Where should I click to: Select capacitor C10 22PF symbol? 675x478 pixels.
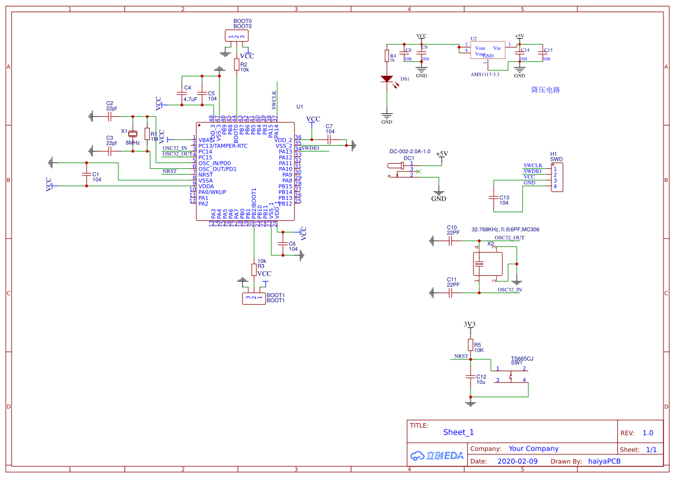click(450, 241)
